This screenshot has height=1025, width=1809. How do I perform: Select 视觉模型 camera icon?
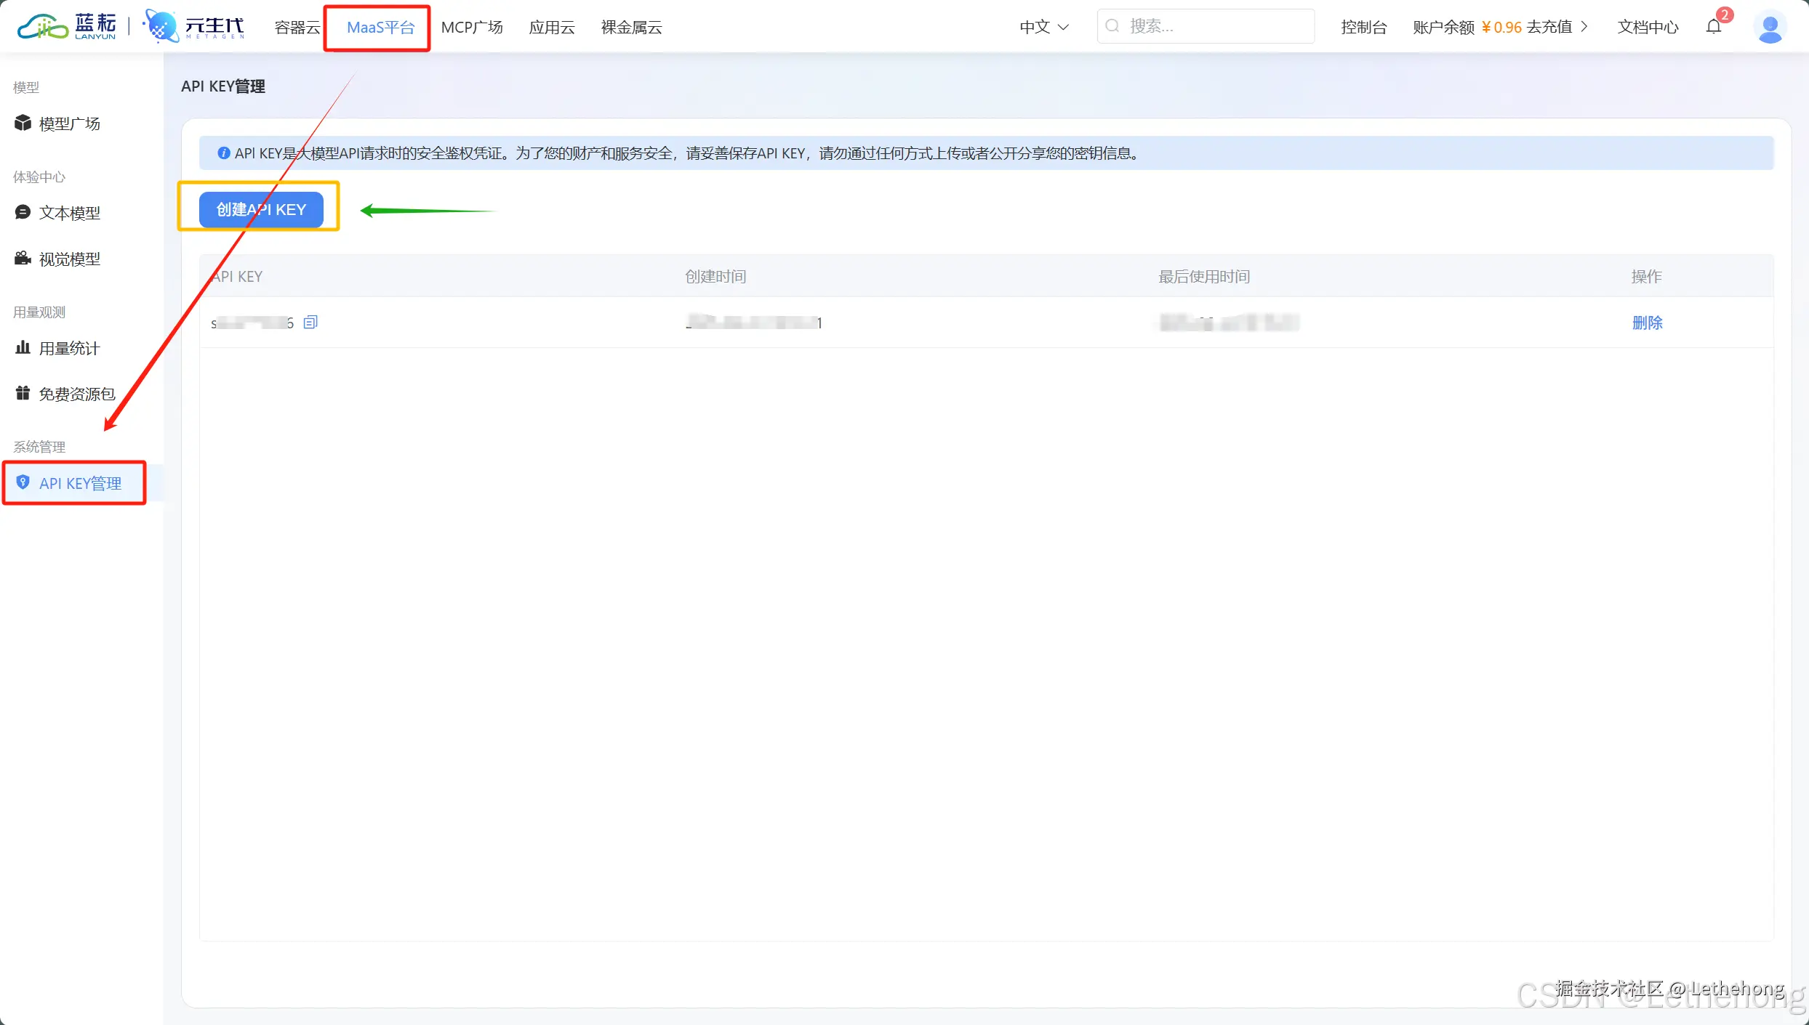pos(23,258)
